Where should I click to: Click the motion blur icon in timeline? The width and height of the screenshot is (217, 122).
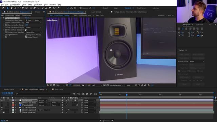[91, 94]
